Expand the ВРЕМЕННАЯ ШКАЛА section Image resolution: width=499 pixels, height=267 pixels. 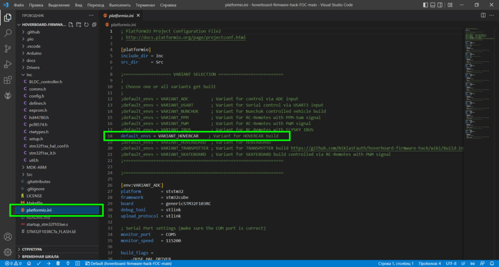(x=58, y=256)
